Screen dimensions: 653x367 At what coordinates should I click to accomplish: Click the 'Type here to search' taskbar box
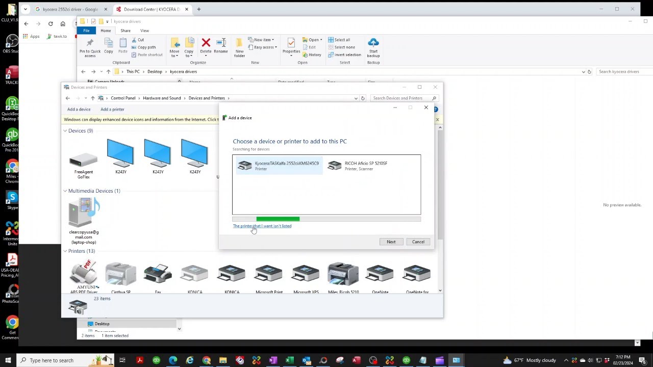pos(65,360)
